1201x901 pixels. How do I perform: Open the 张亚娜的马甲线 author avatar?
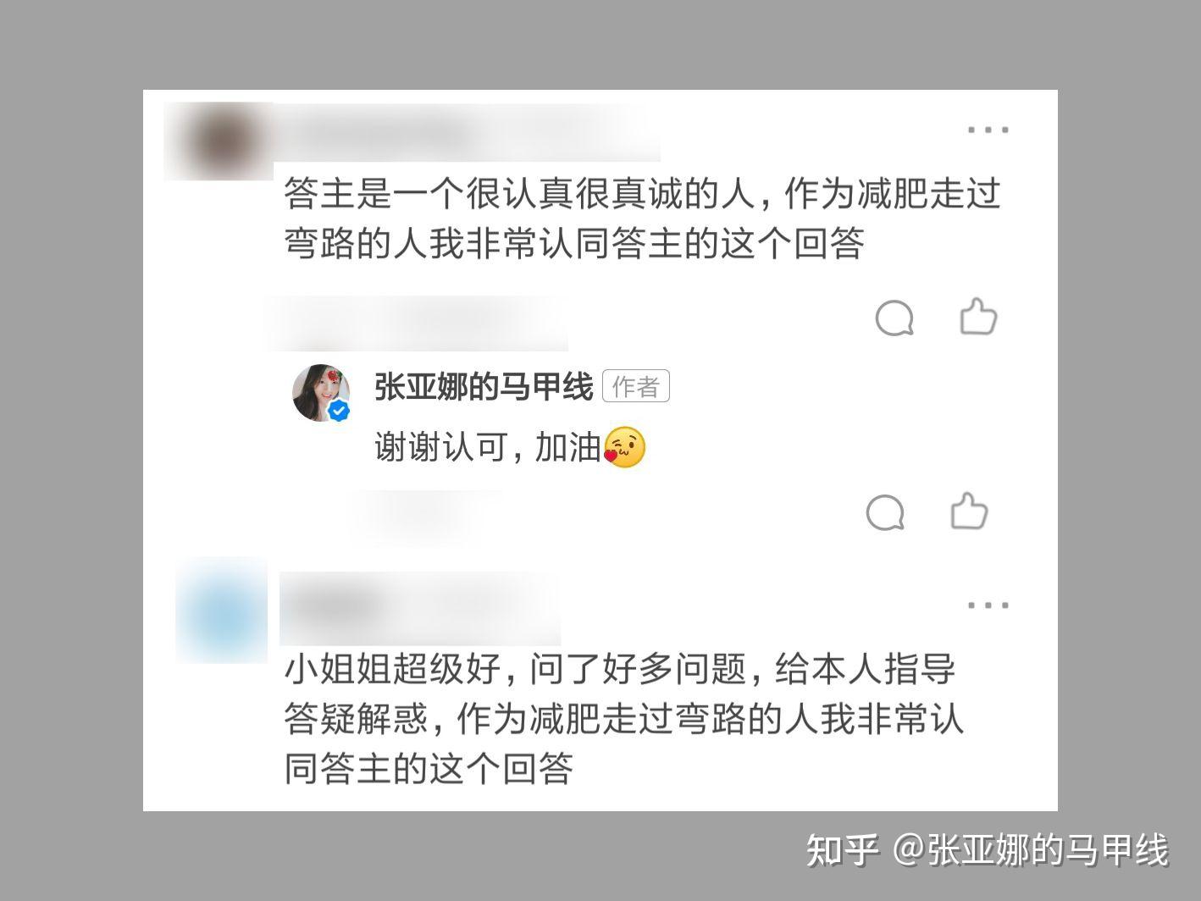point(321,393)
